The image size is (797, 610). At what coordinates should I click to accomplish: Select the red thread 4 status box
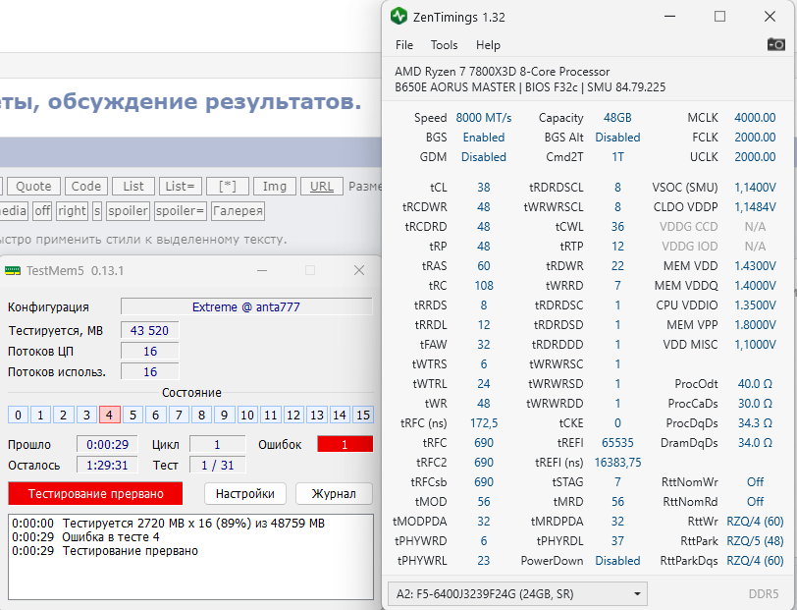(109, 415)
